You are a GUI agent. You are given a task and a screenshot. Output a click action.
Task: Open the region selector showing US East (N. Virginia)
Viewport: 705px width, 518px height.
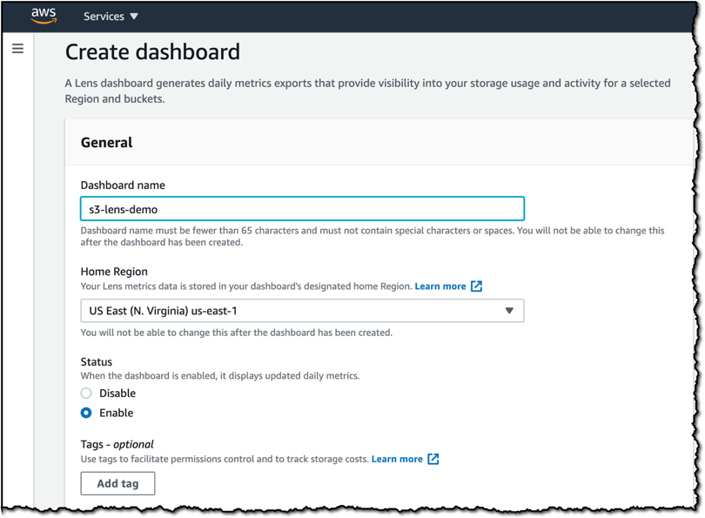point(303,311)
